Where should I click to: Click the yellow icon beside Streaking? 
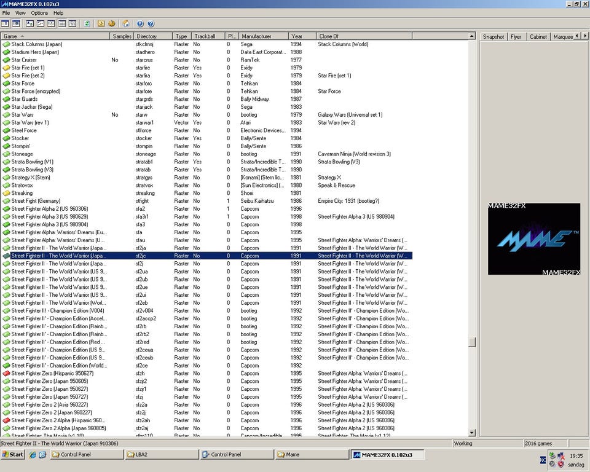click(6, 193)
